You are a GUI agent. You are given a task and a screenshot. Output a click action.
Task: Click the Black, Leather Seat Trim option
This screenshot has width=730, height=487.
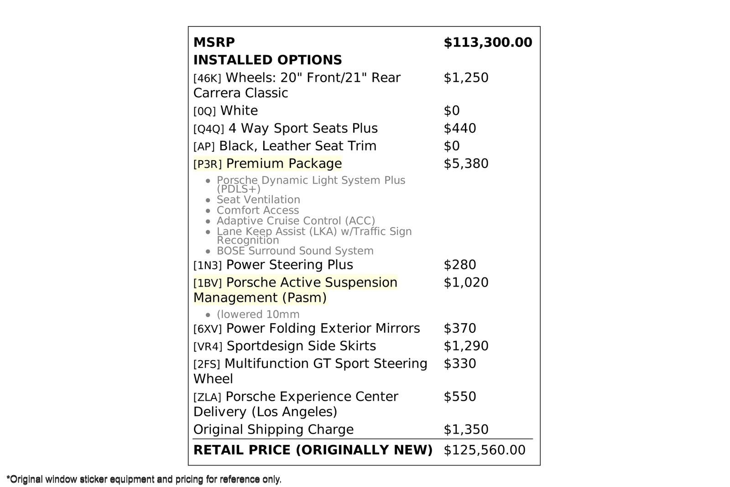point(285,146)
